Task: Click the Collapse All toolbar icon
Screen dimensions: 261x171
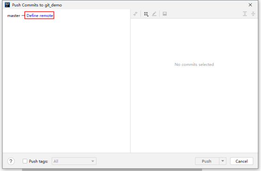Action: (253, 14)
